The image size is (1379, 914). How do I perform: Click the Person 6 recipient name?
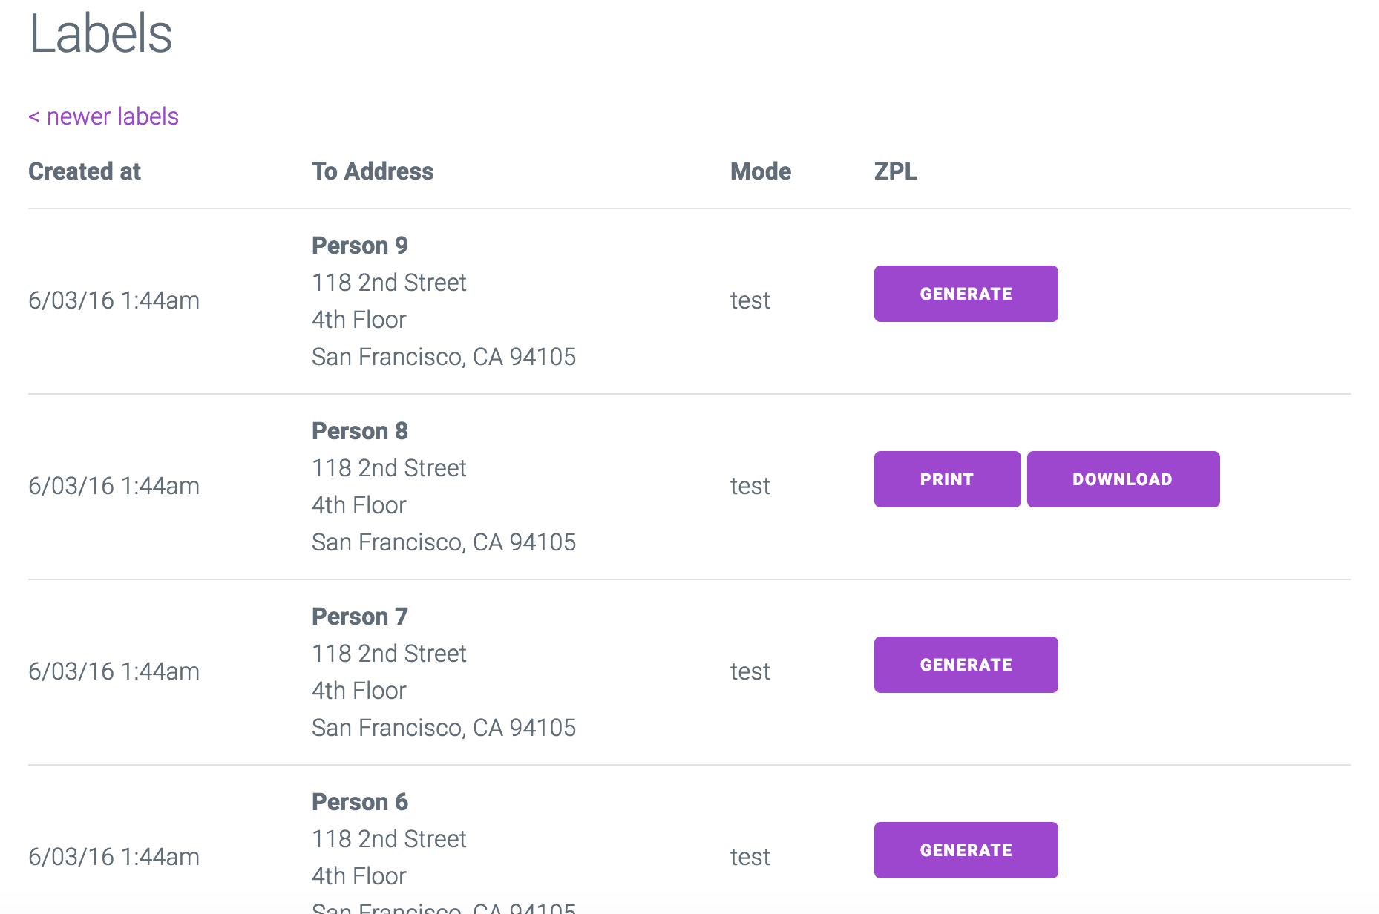coord(360,802)
